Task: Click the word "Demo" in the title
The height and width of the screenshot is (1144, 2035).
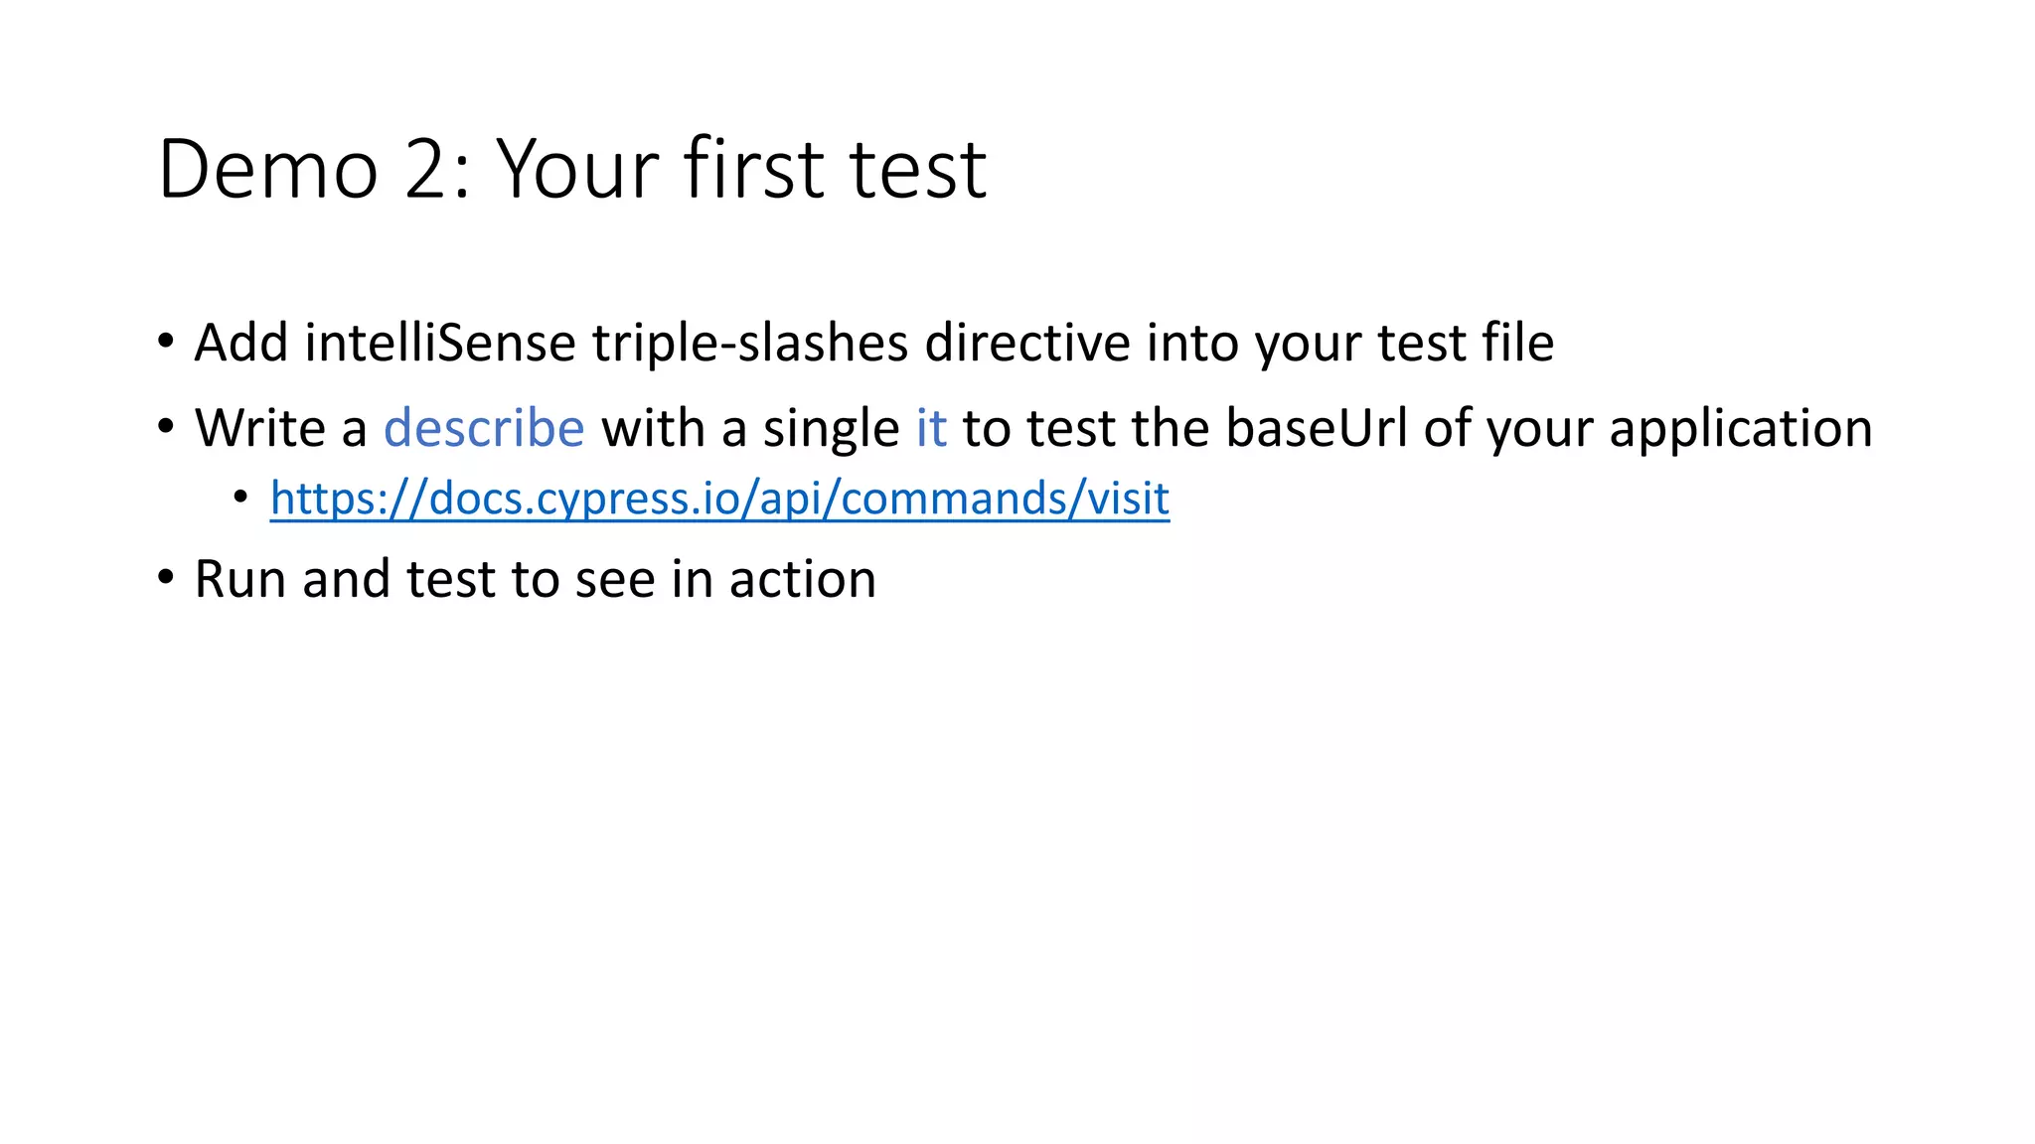Action: point(268,169)
